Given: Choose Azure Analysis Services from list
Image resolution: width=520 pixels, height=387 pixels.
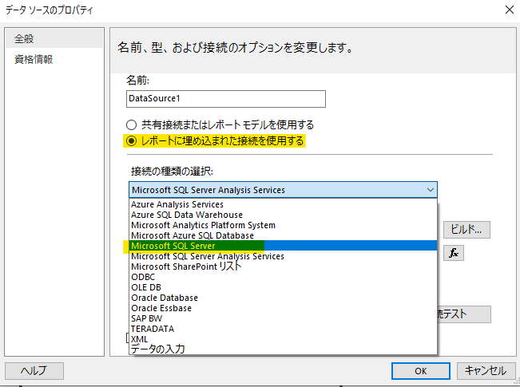Looking at the screenshot, I should click(177, 204).
